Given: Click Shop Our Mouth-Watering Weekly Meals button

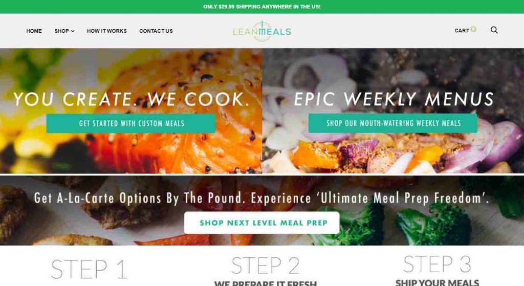Looking at the screenshot, I should (x=393, y=123).
